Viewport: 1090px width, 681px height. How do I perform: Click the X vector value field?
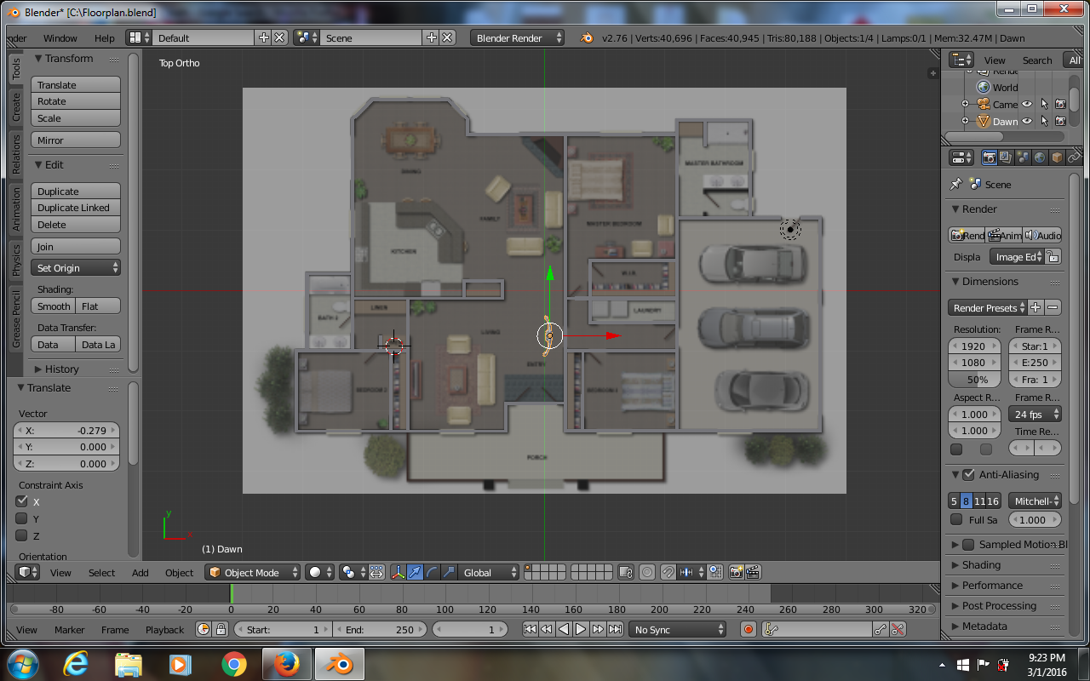[x=66, y=431]
